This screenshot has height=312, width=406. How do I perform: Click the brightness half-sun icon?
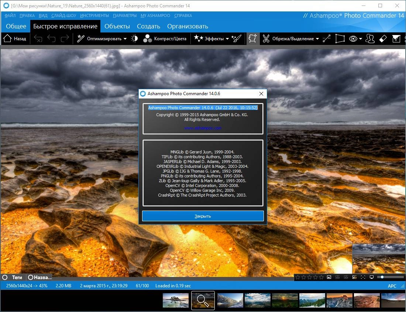(134, 39)
